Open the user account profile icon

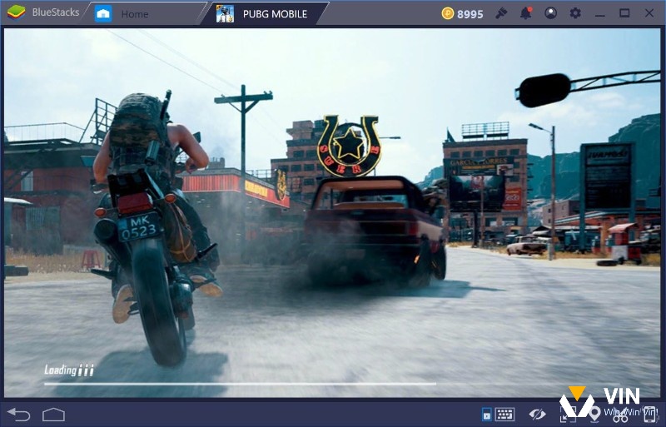550,13
